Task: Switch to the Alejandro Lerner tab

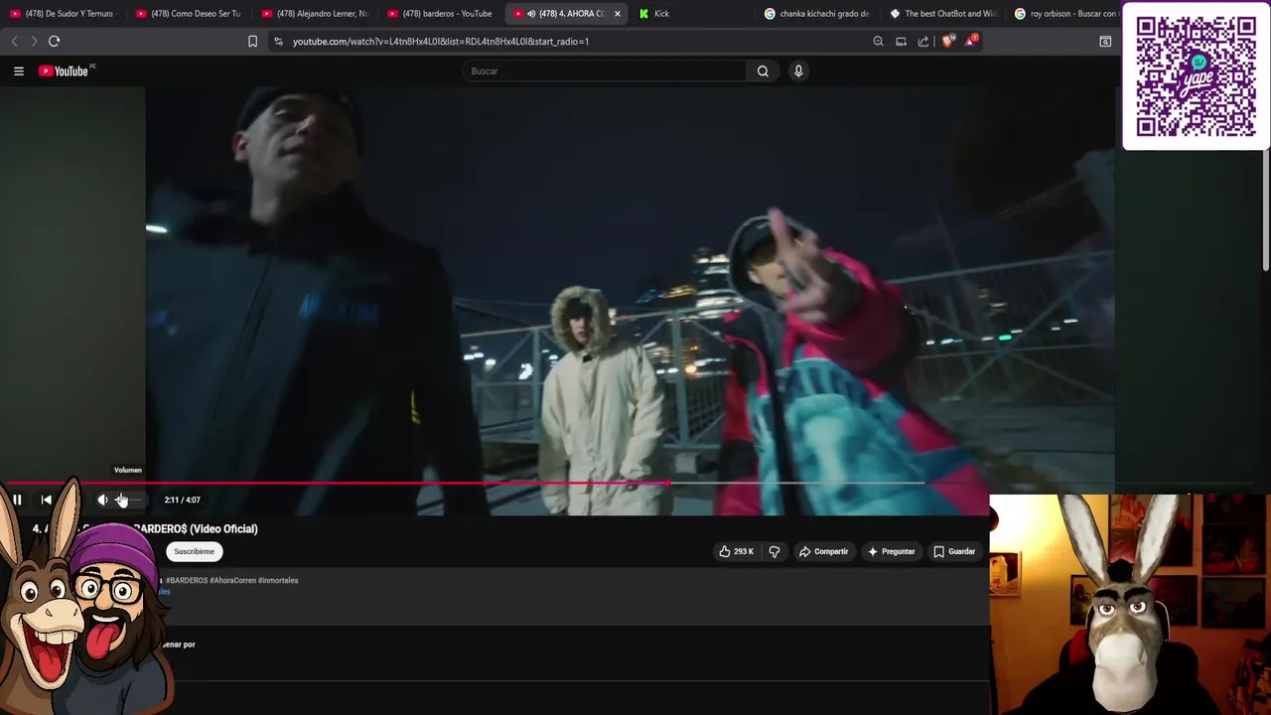Action: coord(314,14)
